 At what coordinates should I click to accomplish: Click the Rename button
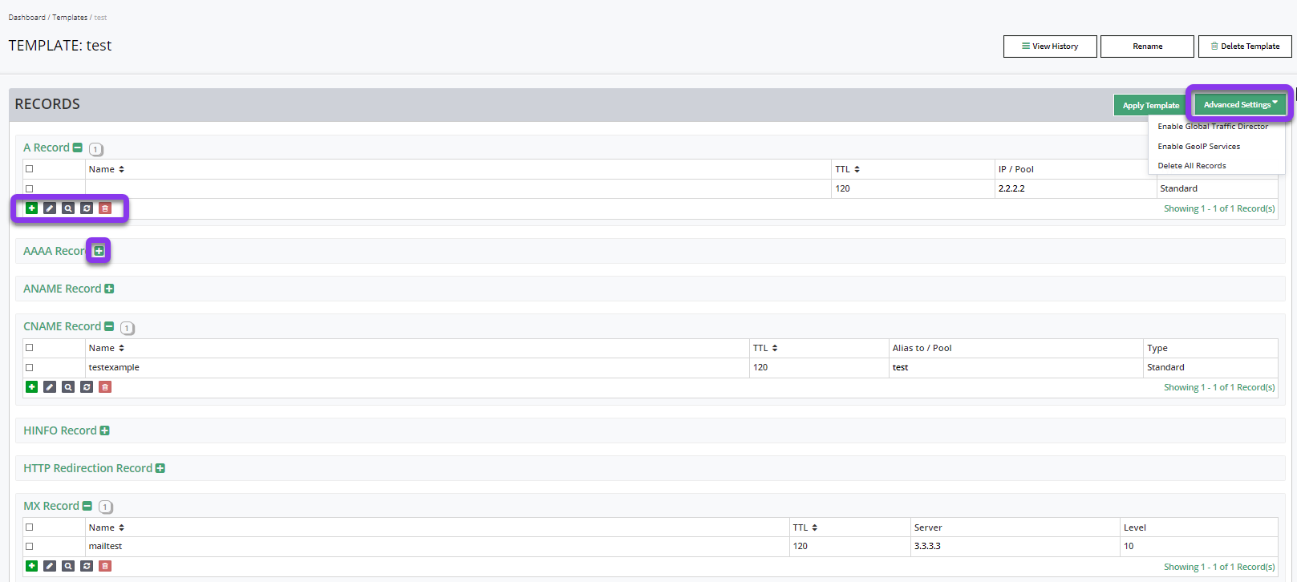[1147, 46]
